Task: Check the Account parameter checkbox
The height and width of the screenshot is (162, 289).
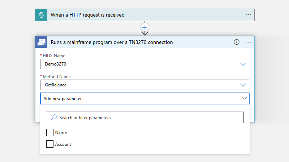Action: pyautogui.click(x=50, y=144)
